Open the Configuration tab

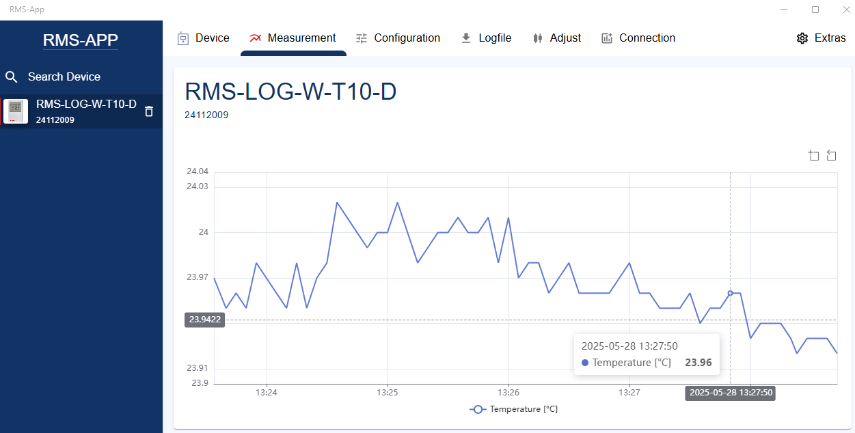[398, 38]
